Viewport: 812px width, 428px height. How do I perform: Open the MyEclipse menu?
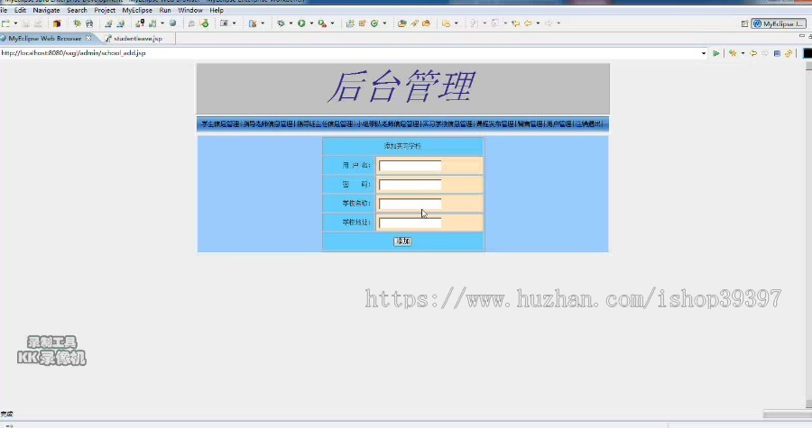click(x=137, y=10)
